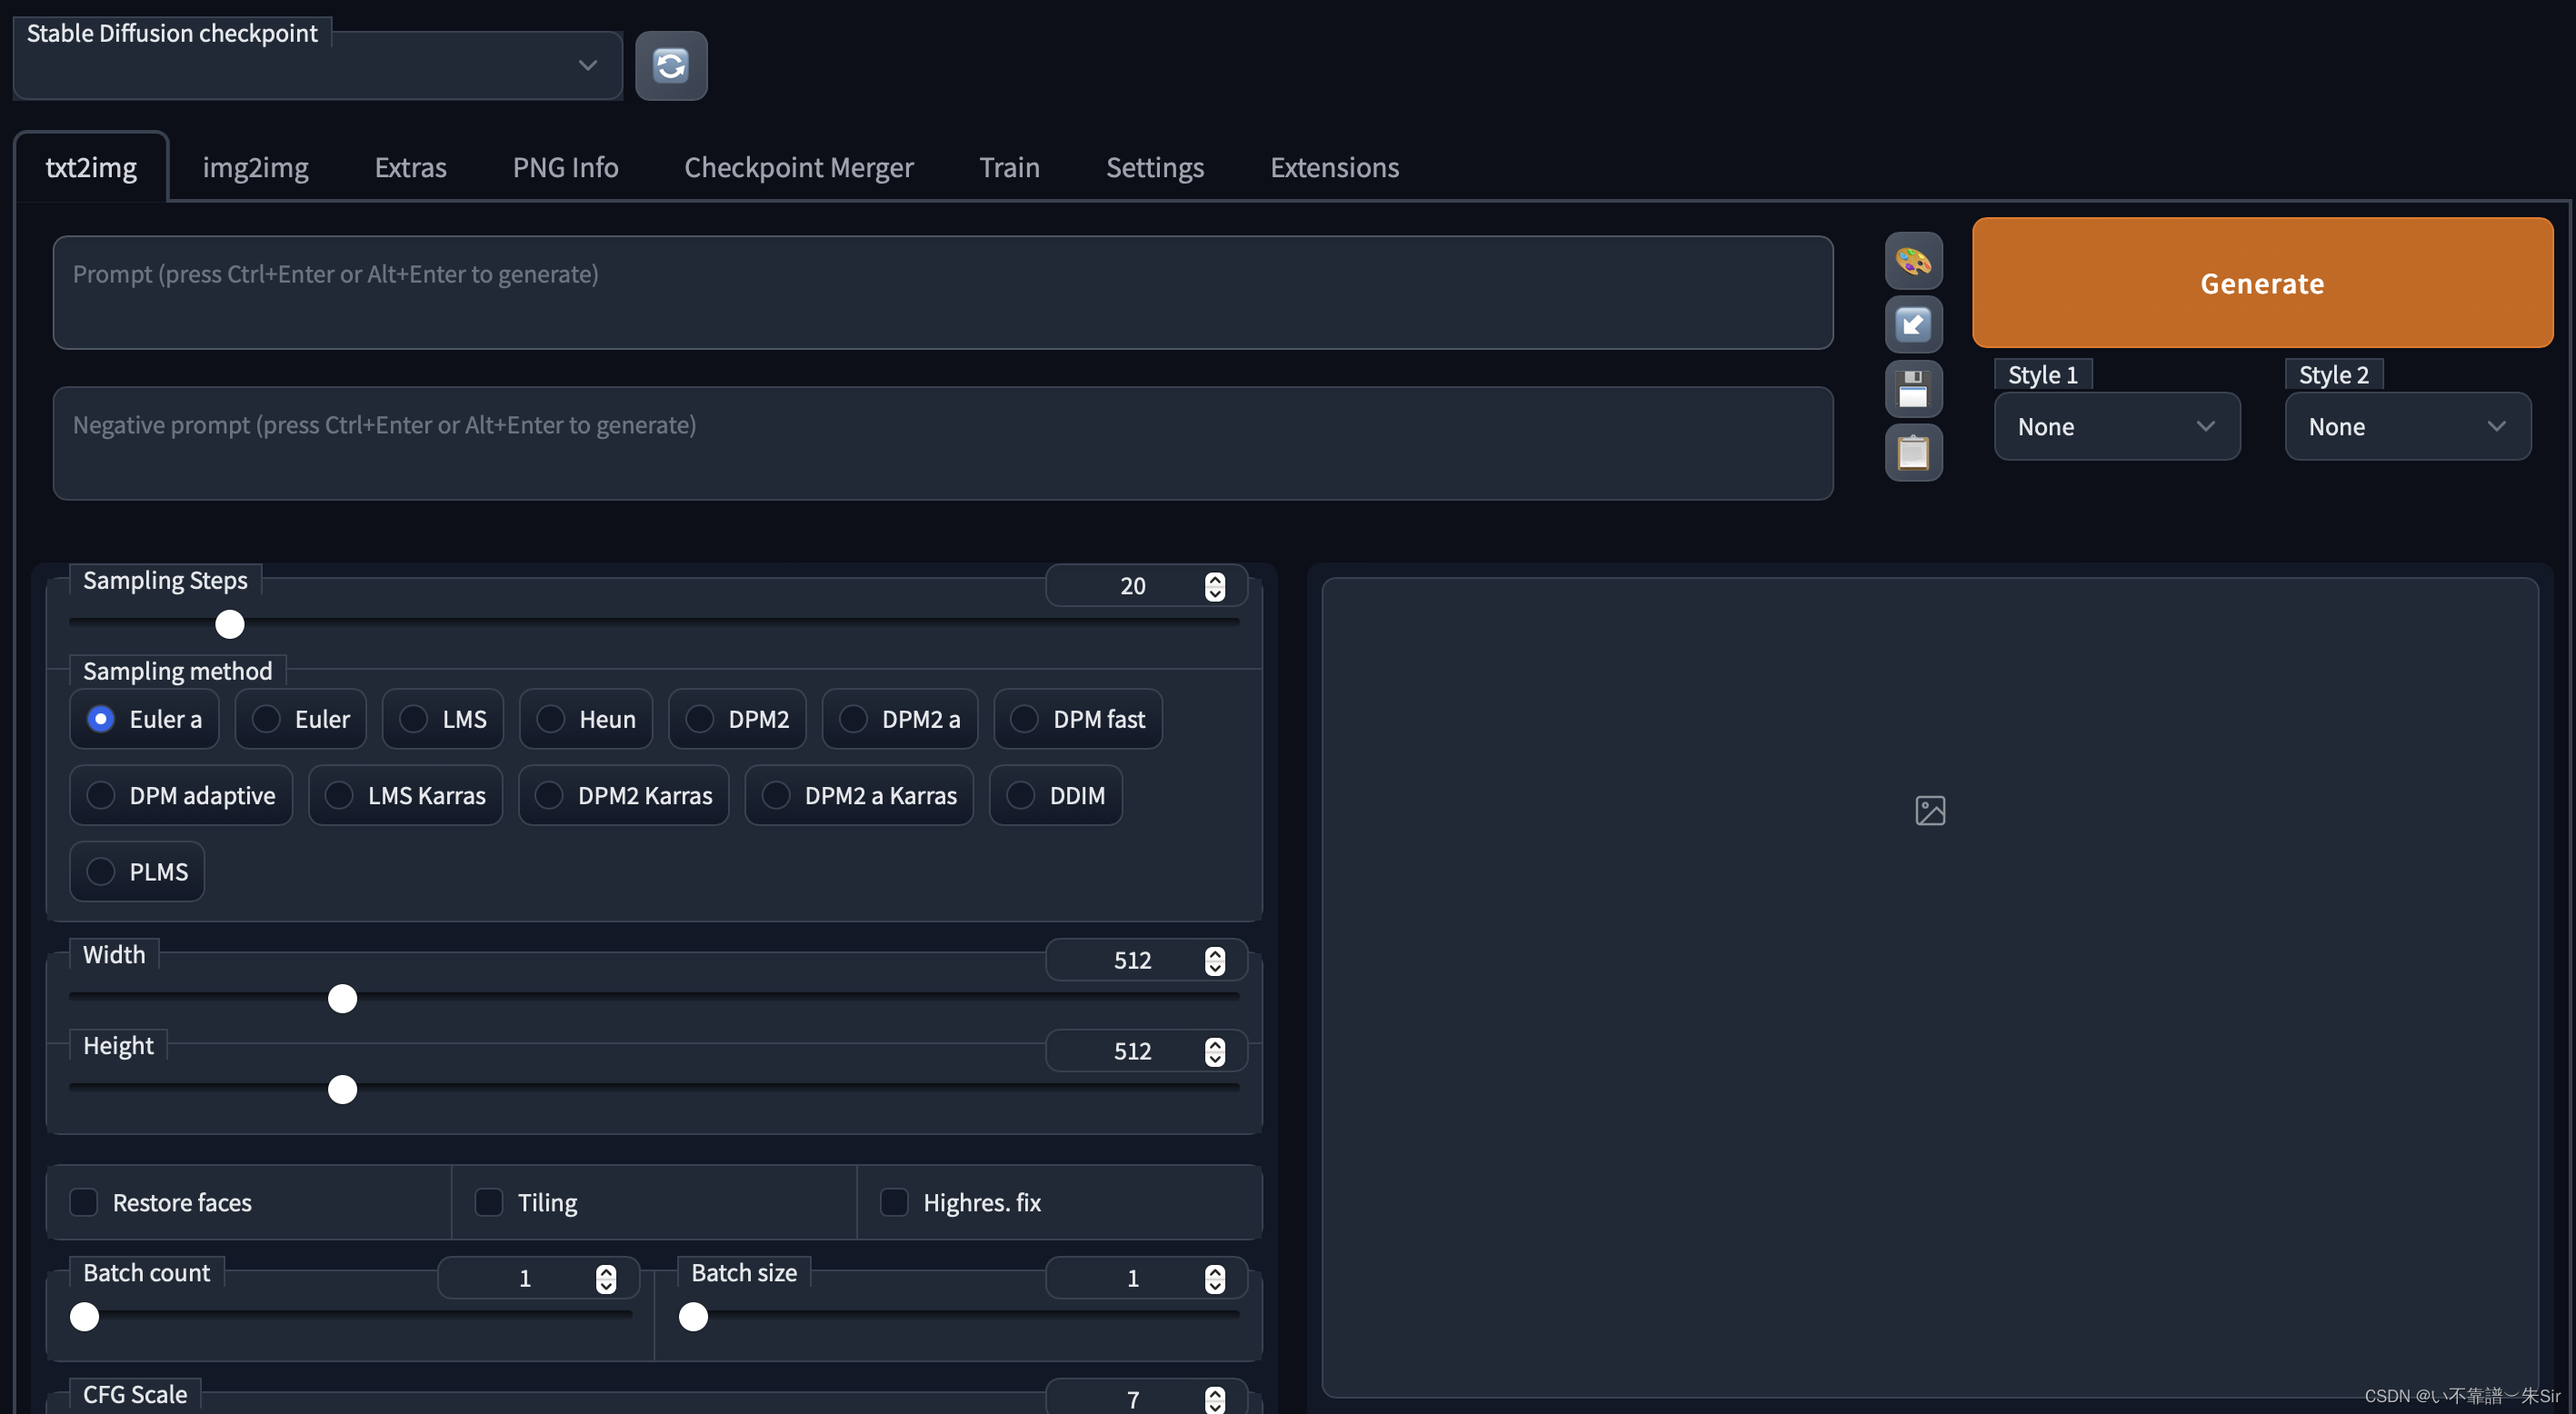Image resolution: width=2576 pixels, height=1414 pixels.
Task: Click the refresh checkpoint list icon
Action: [670, 66]
